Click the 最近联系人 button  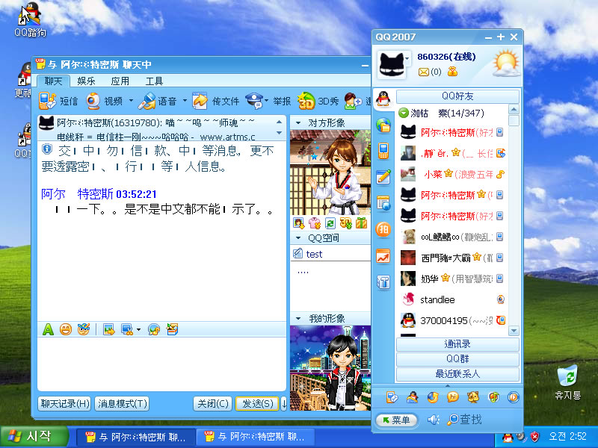coord(457,374)
